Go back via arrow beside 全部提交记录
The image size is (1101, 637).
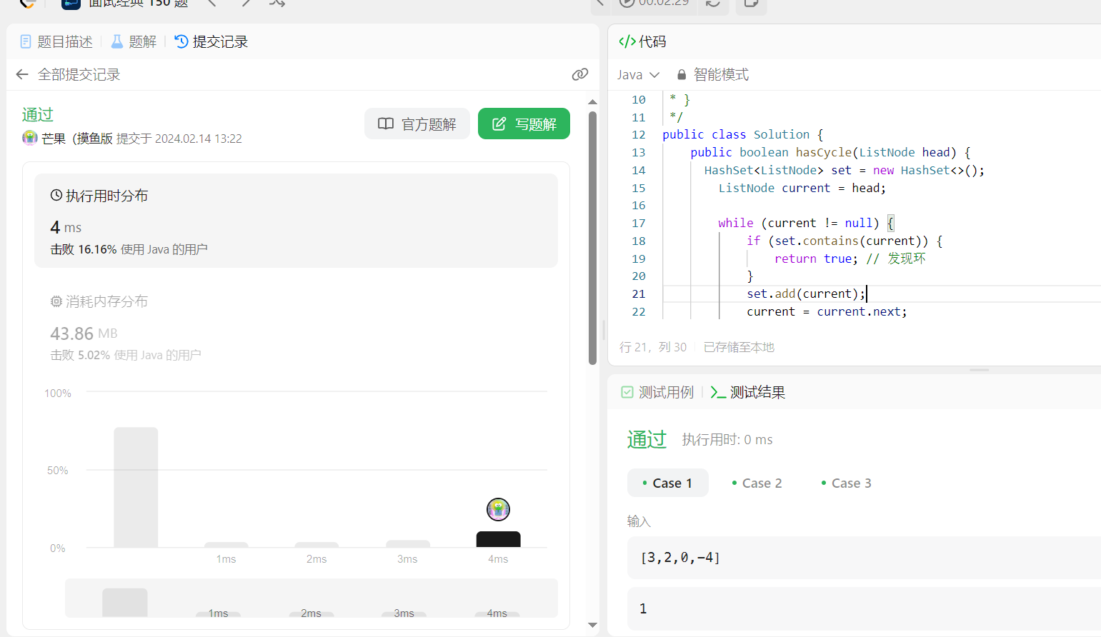tap(22, 74)
